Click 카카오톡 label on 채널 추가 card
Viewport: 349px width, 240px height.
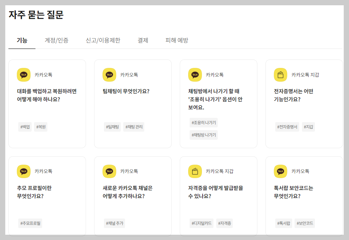[x=129, y=171]
